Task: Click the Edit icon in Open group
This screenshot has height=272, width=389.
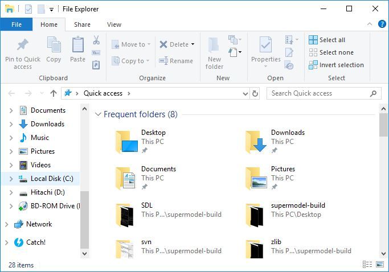Action: pos(289,52)
